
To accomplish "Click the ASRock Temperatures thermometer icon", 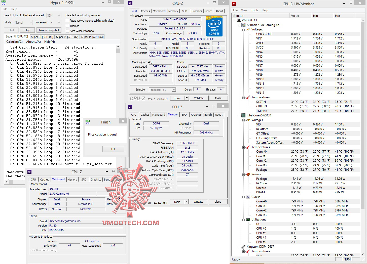I will [248, 97].
